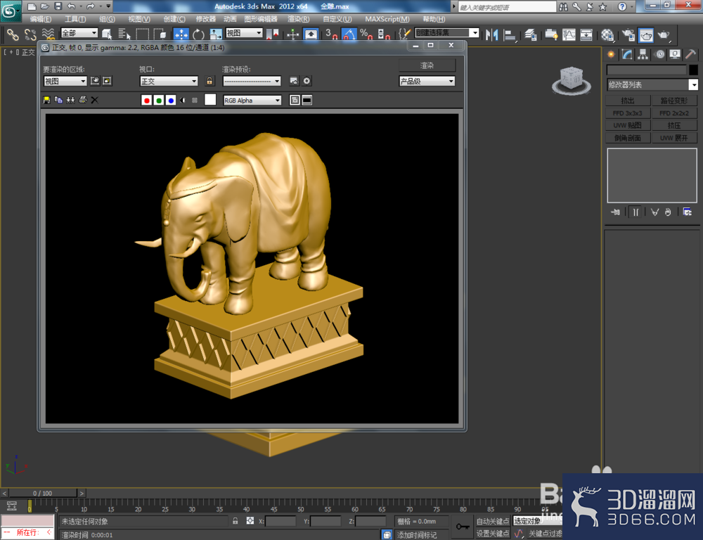Click the 挤出 modifier button
Viewport: 703px width, 540px height.
point(628,101)
